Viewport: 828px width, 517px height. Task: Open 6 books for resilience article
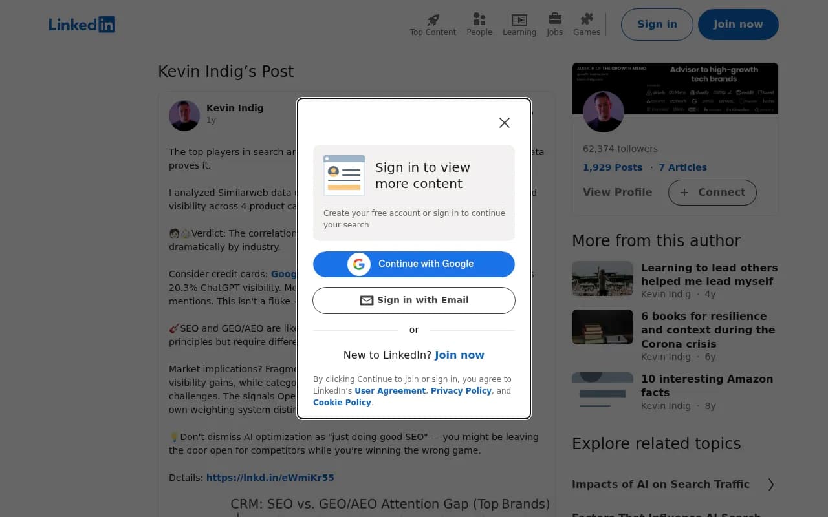pyautogui.click(x=708, y=330)
